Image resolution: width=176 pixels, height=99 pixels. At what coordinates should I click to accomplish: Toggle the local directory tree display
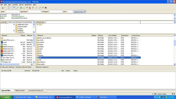(11, 8)
